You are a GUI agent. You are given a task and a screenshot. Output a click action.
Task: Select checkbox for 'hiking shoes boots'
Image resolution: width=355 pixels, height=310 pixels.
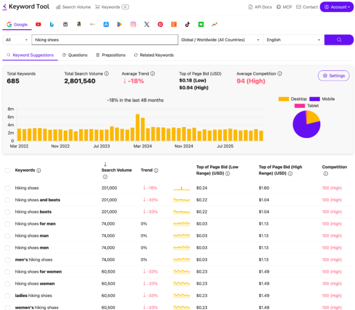pos(8,212)
